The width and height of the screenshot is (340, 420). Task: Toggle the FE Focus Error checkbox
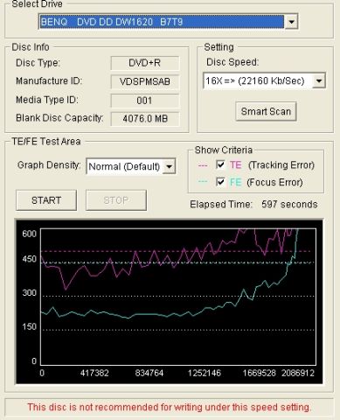coord(220,182)
